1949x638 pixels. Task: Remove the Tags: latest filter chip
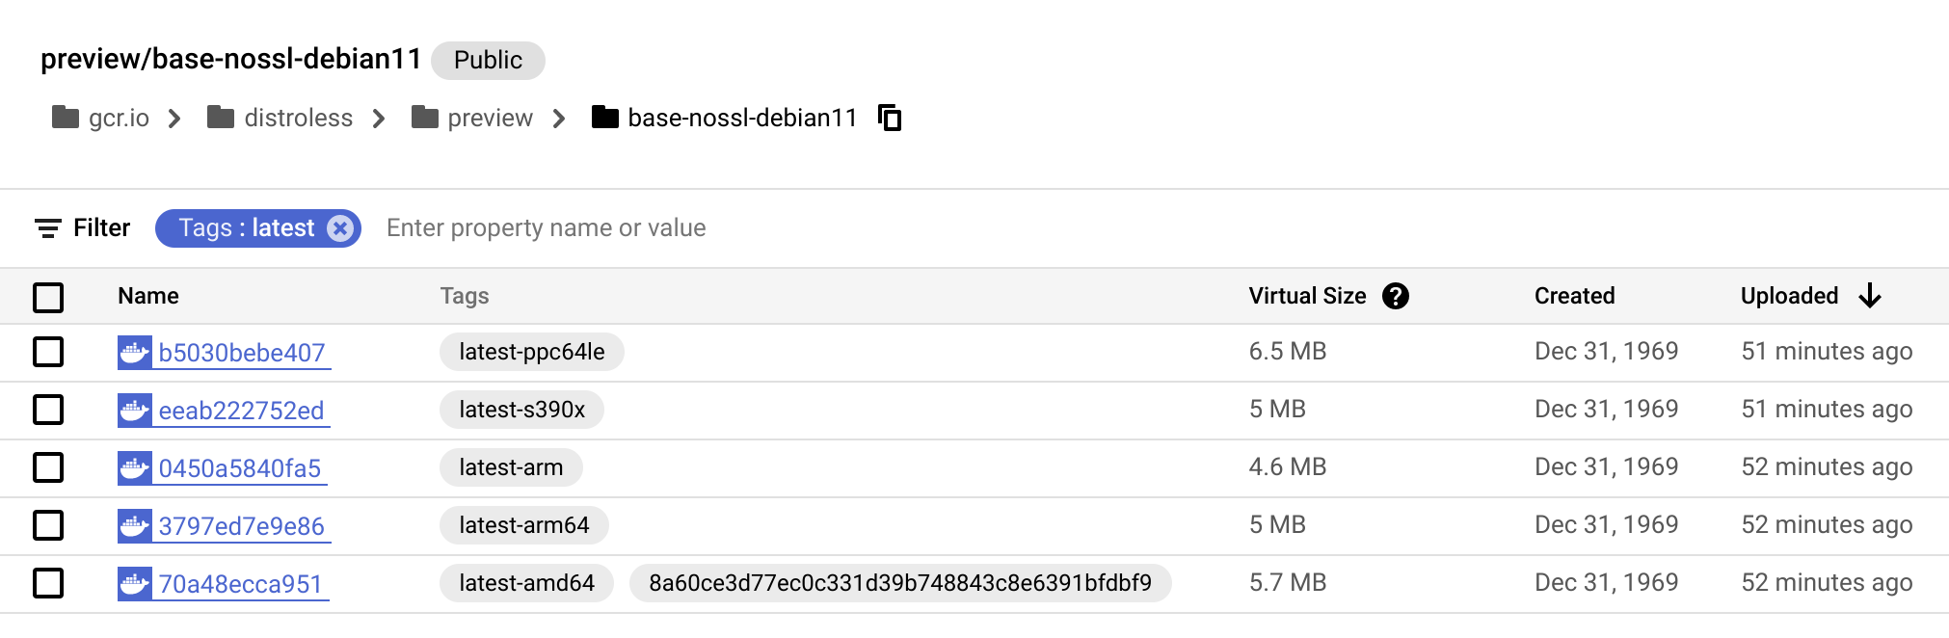click(x=339, y=228)
